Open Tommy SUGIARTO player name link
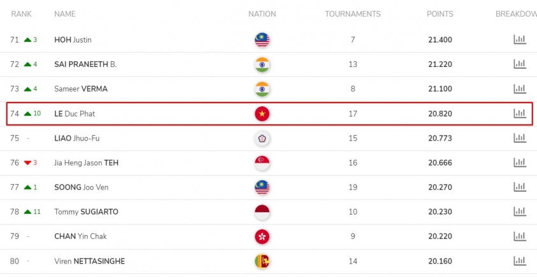This screenshot has width=537, height=277. click(86, 212)
